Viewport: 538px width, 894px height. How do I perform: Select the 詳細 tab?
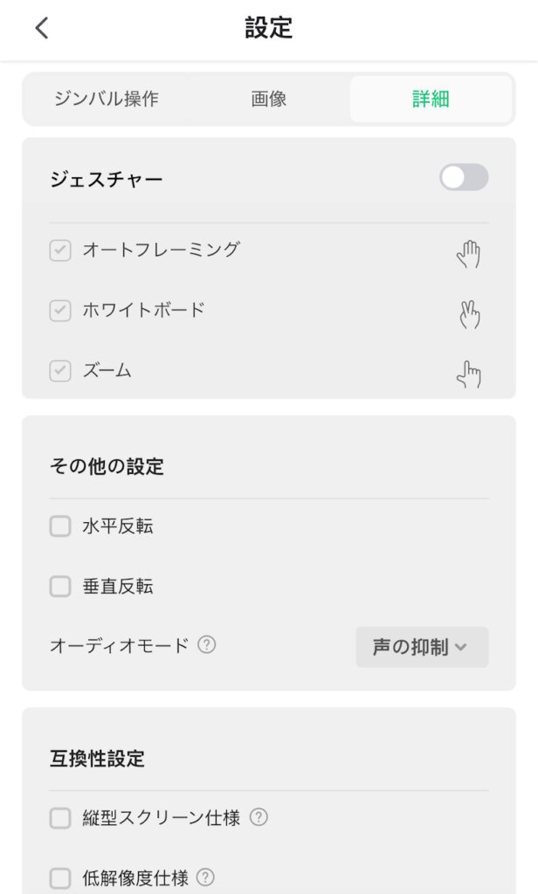431,99
